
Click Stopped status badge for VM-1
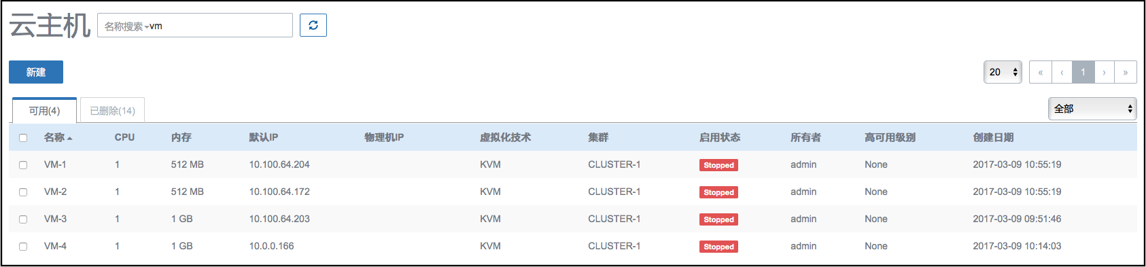[718, 165]
